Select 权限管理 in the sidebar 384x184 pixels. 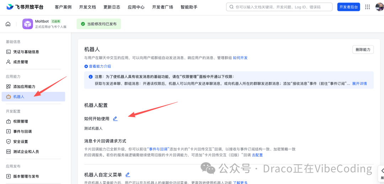[20, 121]
